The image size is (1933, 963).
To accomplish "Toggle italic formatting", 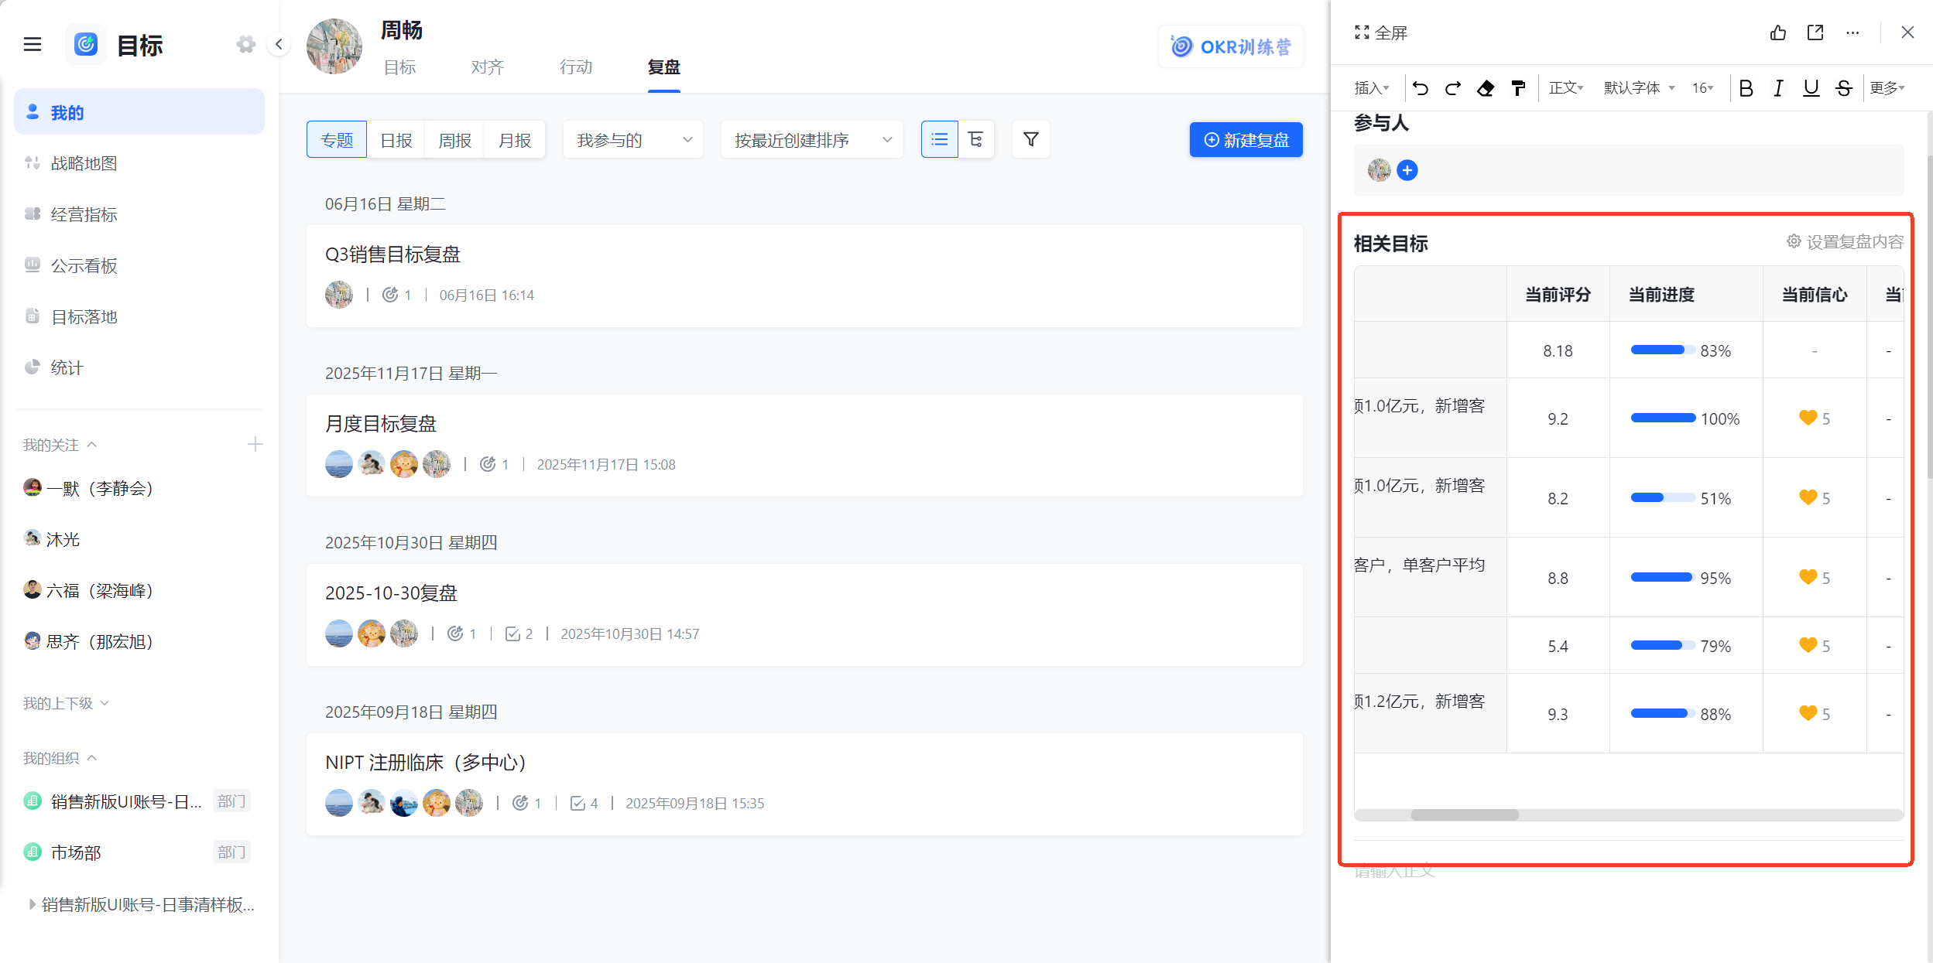I will coord(1778,88).
